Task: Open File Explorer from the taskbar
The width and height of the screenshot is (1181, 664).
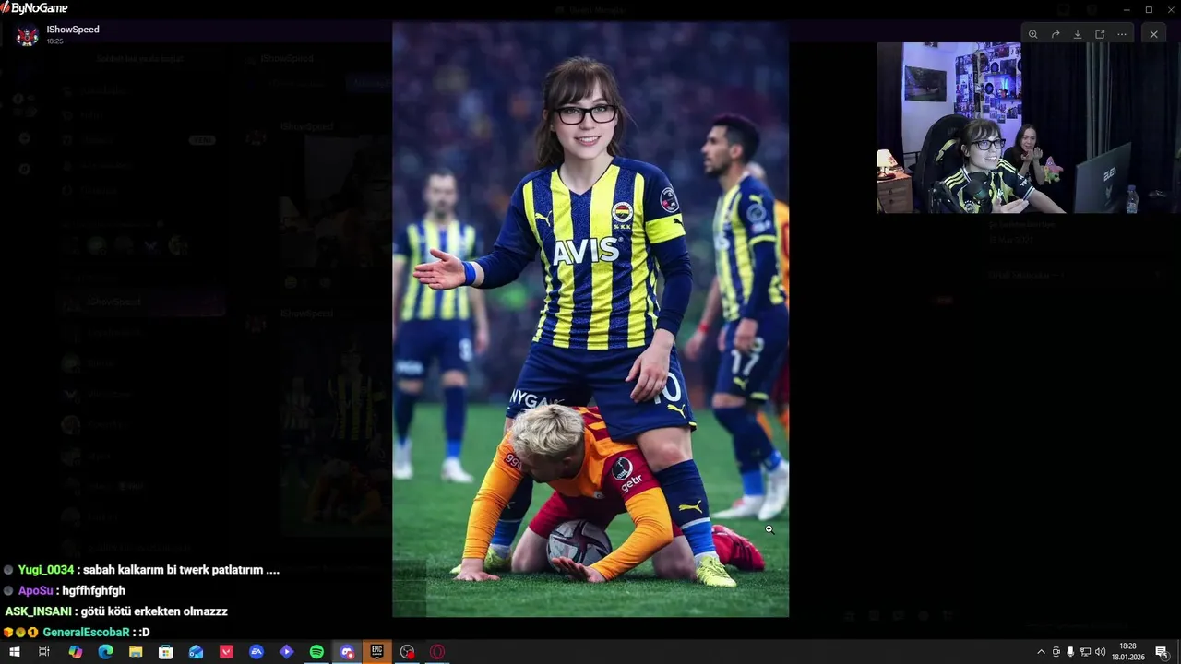Action: [x=136, y=652]
